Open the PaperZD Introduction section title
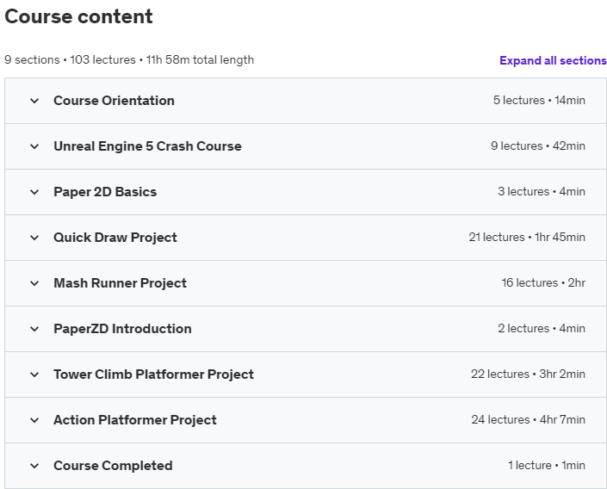 click(x=122, y=329)
